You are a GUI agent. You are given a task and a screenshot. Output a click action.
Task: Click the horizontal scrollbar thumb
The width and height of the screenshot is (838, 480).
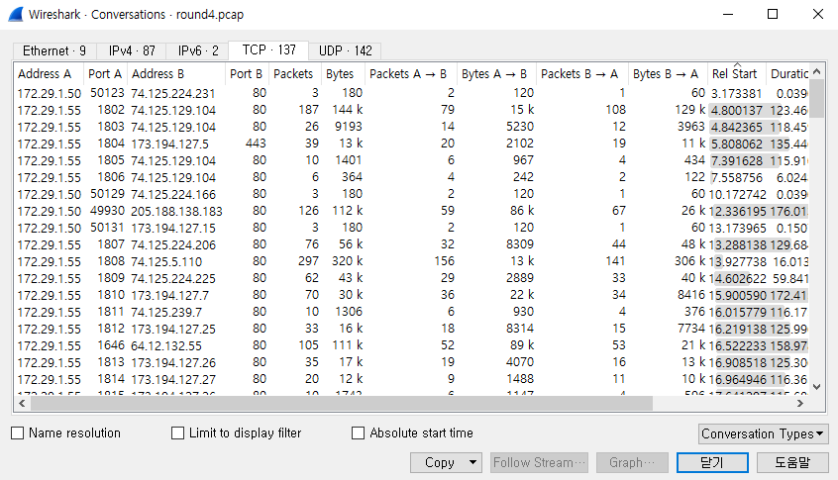342,404
